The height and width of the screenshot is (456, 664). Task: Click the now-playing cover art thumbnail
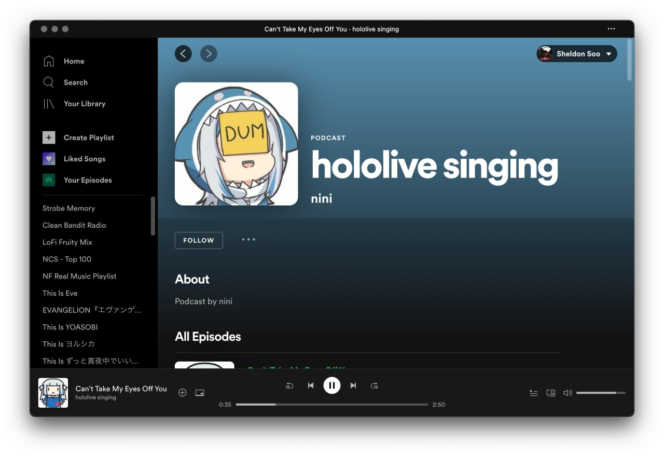[x=53, y=393]
